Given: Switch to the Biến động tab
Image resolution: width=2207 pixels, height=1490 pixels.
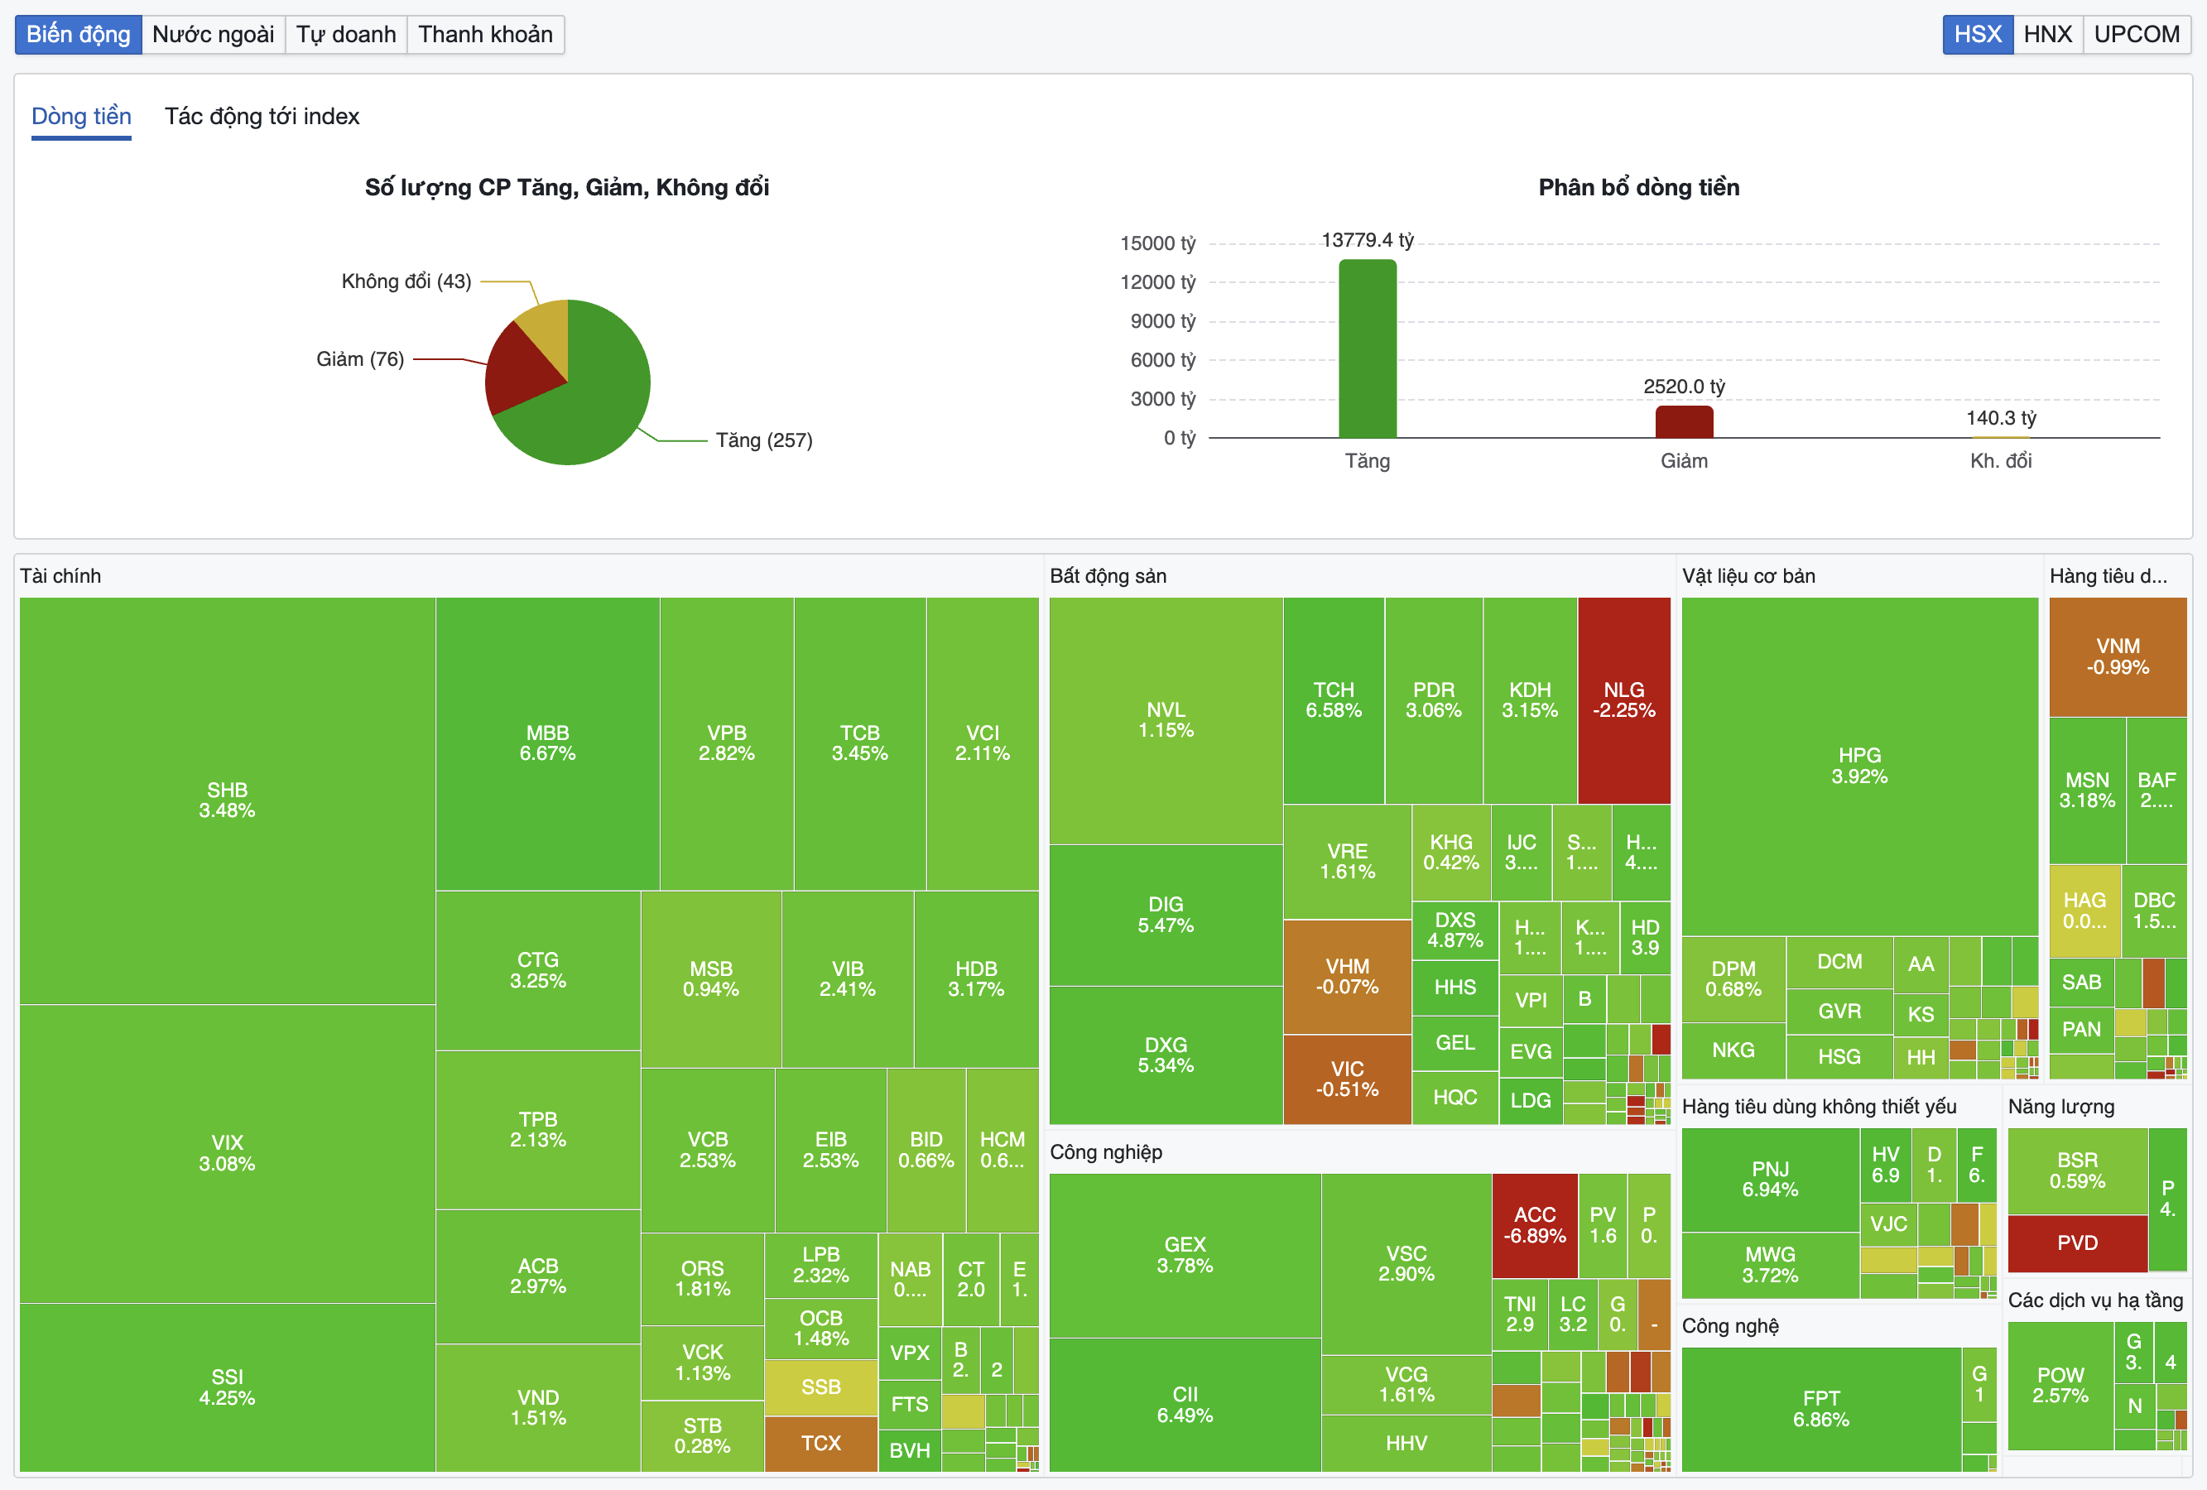Looking at the screenshot, I should point(78,34).
